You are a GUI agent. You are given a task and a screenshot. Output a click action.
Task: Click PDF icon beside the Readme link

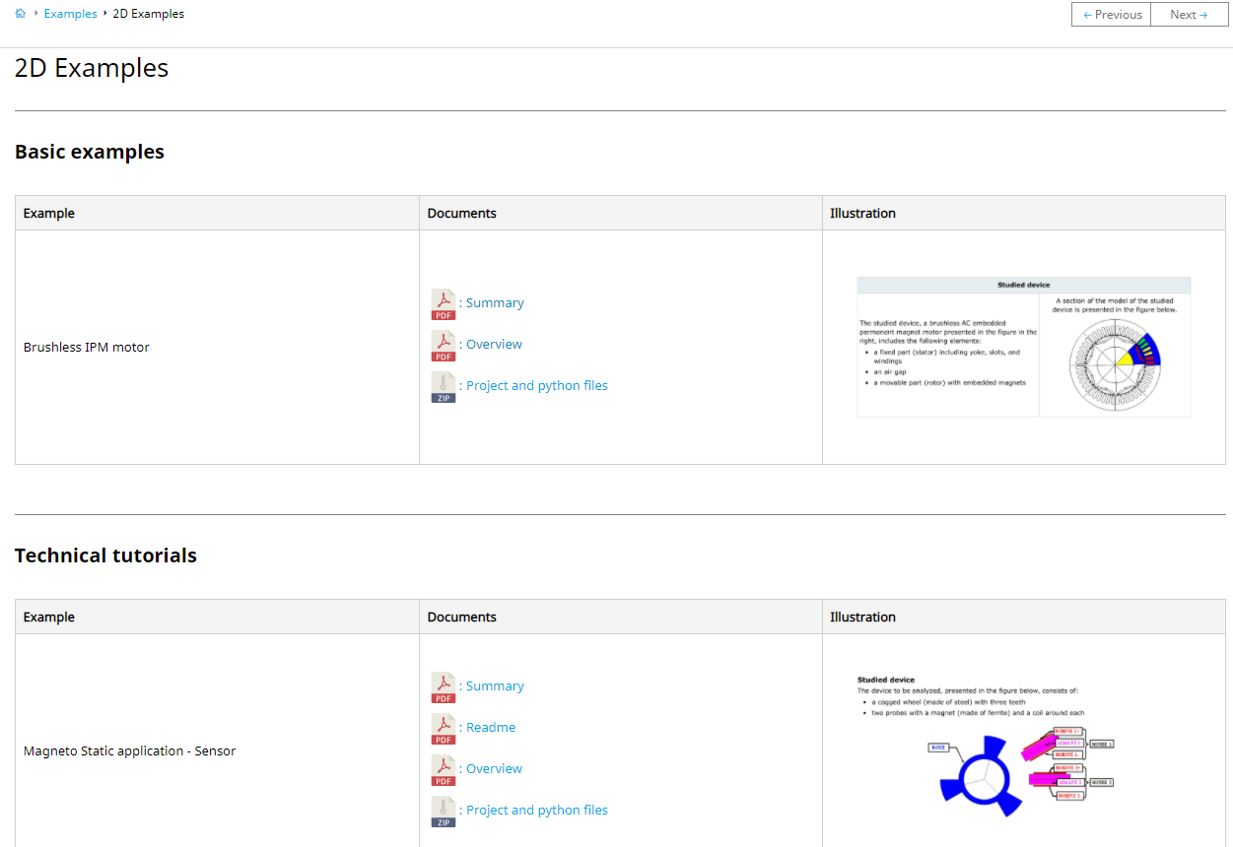[x=444, y=729]
